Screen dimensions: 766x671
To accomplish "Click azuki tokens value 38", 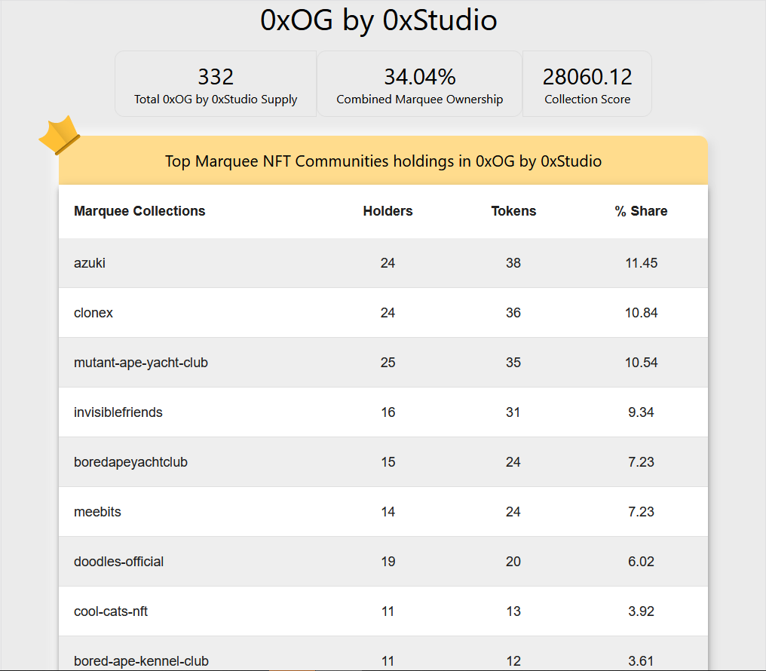I will click(513, 263).
